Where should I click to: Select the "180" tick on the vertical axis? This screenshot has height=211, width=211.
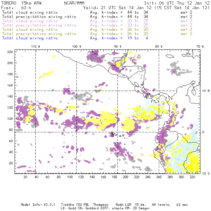[x=10, y=74]
